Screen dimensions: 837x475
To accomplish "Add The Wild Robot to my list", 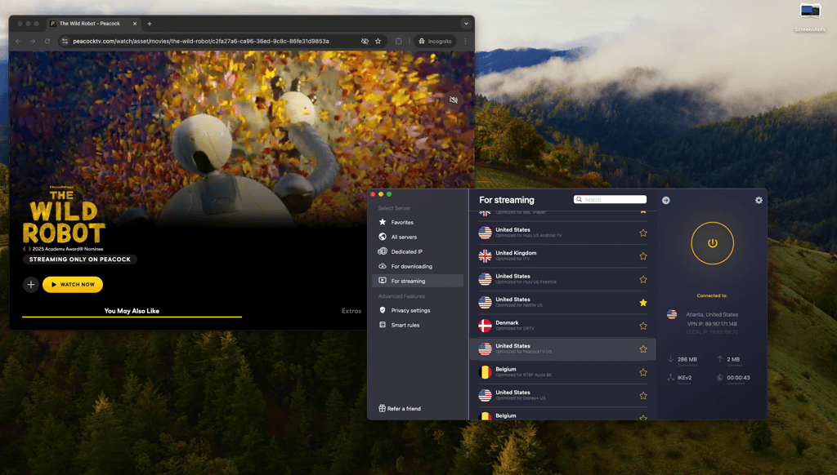I will (x=31, y=285).
